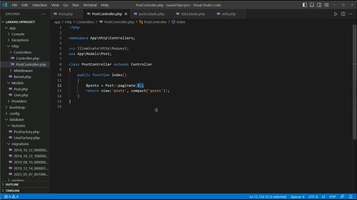The height and width of the screenshot is (200, 357).
Task: Open editor More Actions ellipsis
Action: point(350,14)
